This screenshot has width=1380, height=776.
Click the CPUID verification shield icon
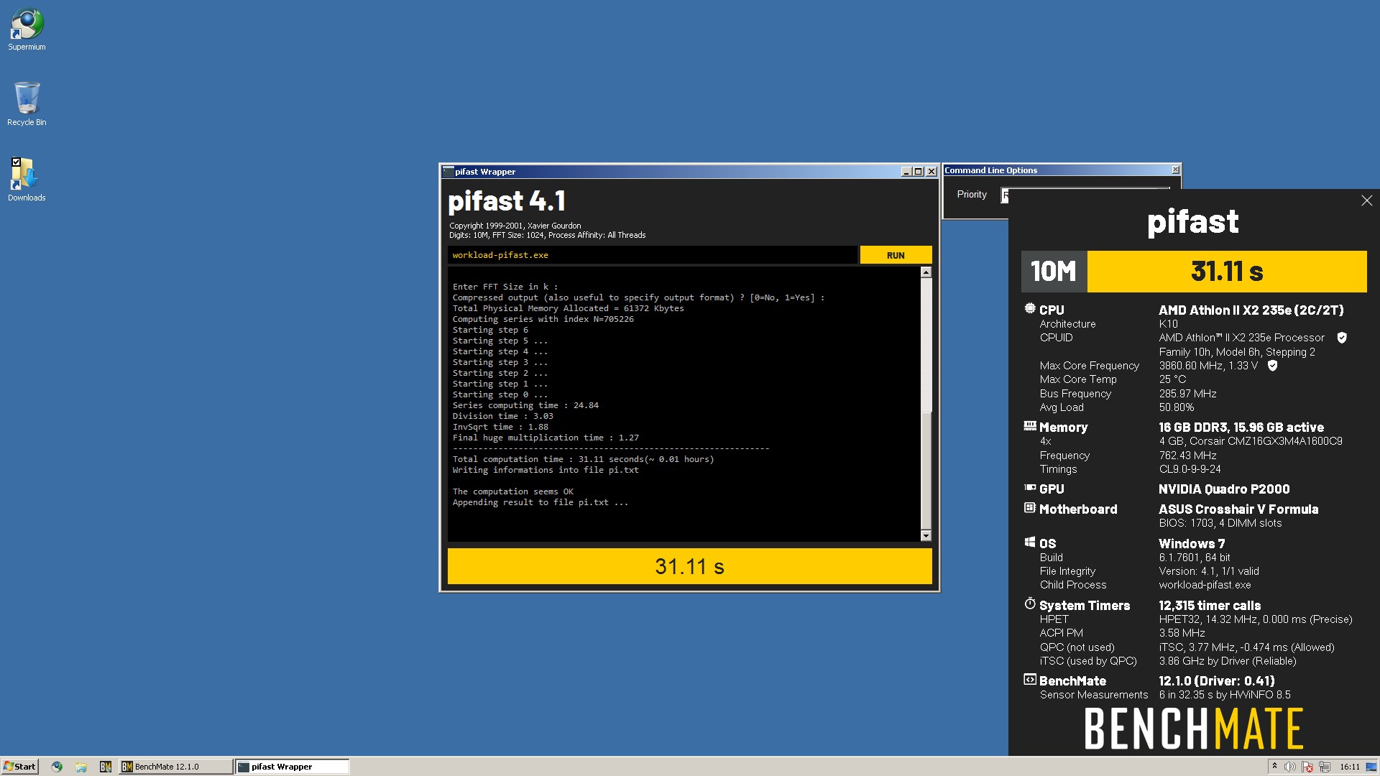[x=1342, y=338]
